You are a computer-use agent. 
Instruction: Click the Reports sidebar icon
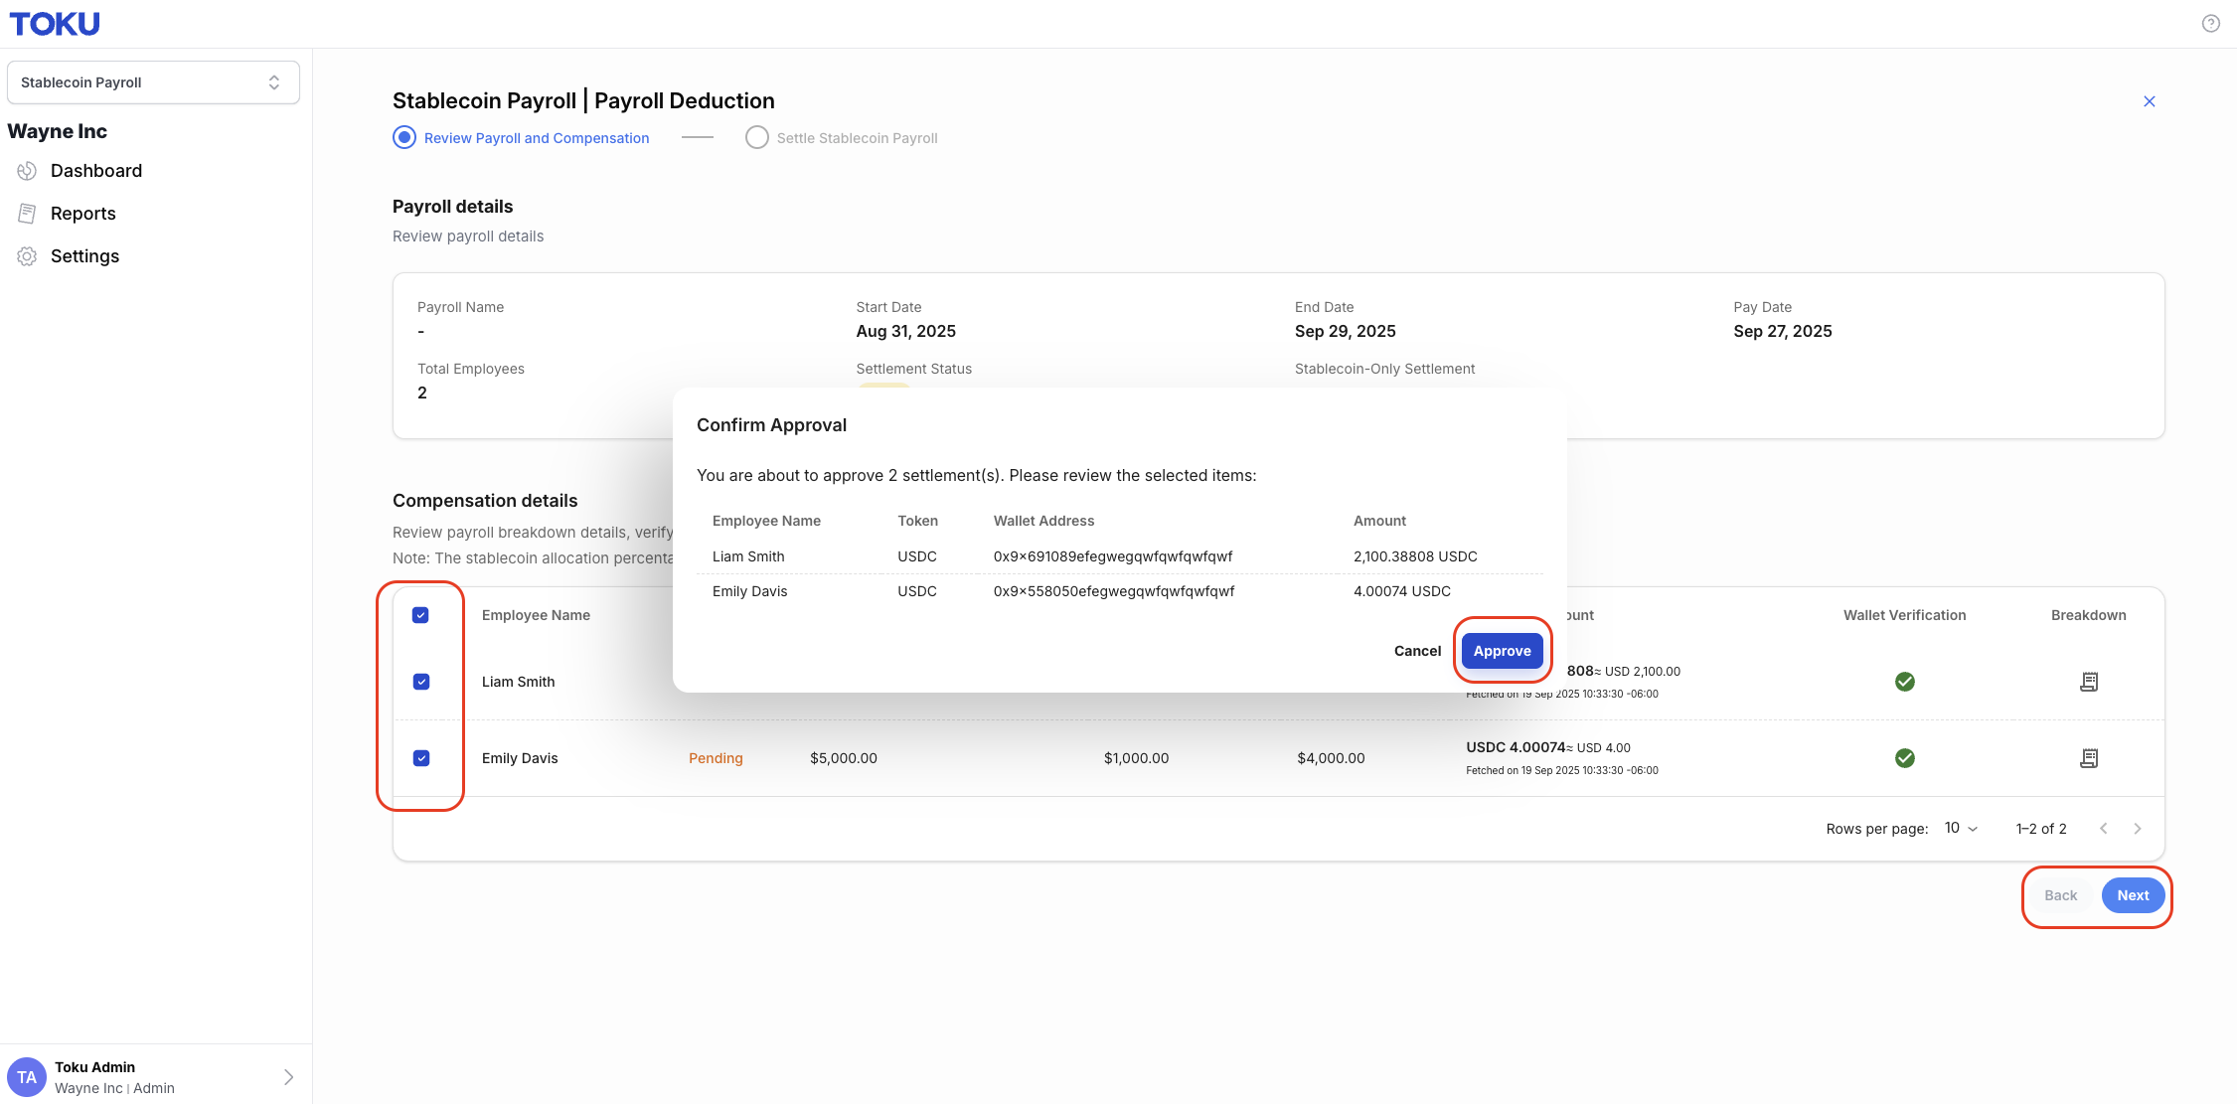coord(27,214)
